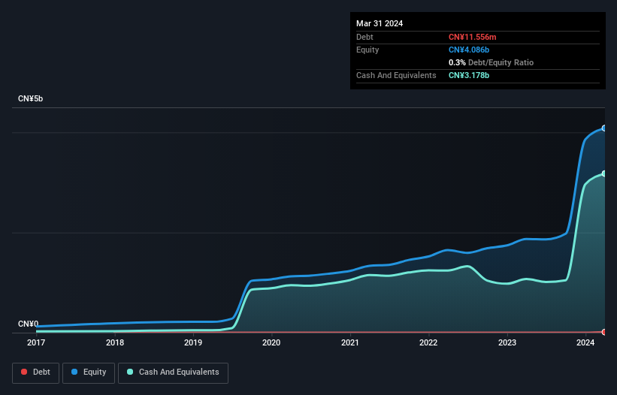Click the tooltip's Cash And Equivalents label
The width and height of the screenshot is (617, 395).
pos(396,75)
